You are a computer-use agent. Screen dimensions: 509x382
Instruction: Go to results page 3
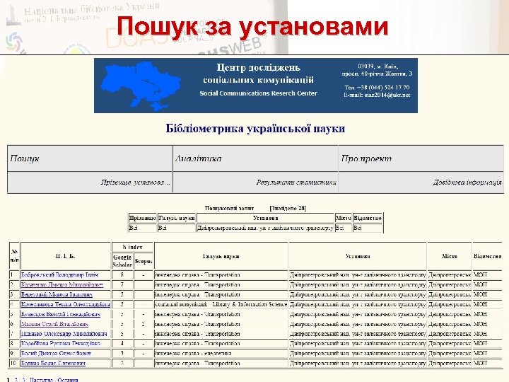pos(23,379)
